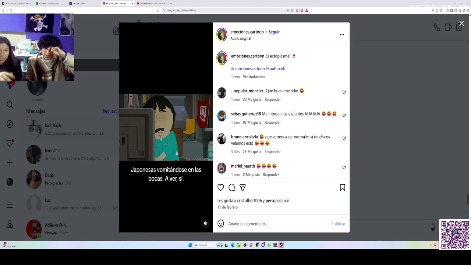
Task: Open Instagram search in the left sidebar
Action: click(10, 105)
